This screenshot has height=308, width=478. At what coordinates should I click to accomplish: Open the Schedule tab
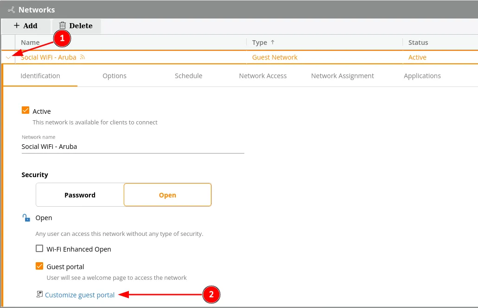click(x=188, y=76)
